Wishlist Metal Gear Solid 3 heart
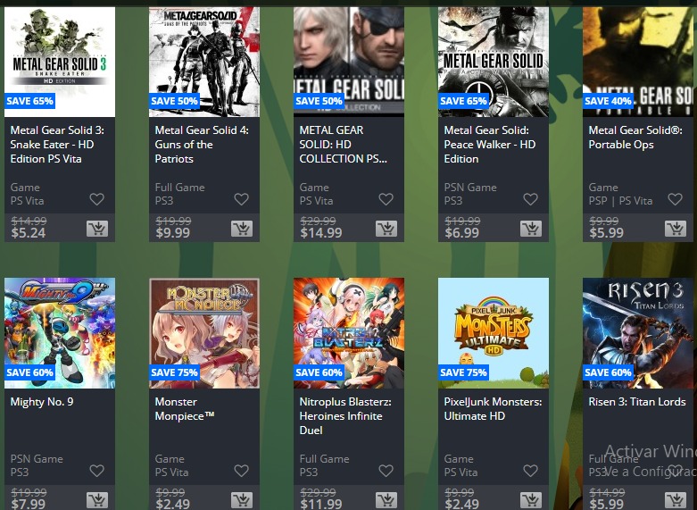The height and width of the screenshot is (510, 697). click(97, 199)
